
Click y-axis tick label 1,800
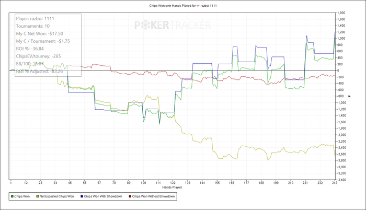pyautogui.click(x=341, y=13)
